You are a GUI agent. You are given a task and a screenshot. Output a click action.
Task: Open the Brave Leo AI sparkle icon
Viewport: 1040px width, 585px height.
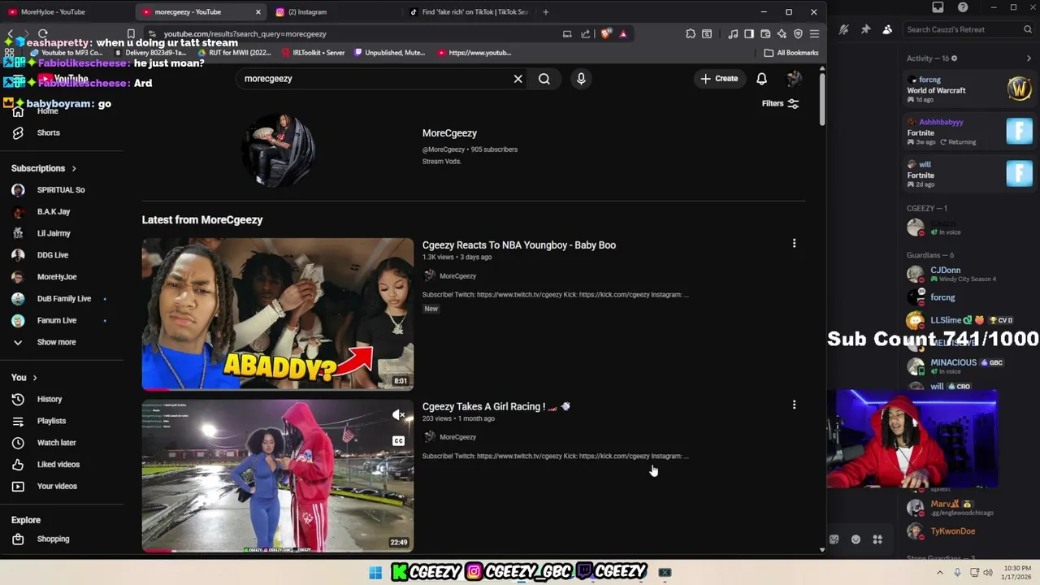pos(782,34)
